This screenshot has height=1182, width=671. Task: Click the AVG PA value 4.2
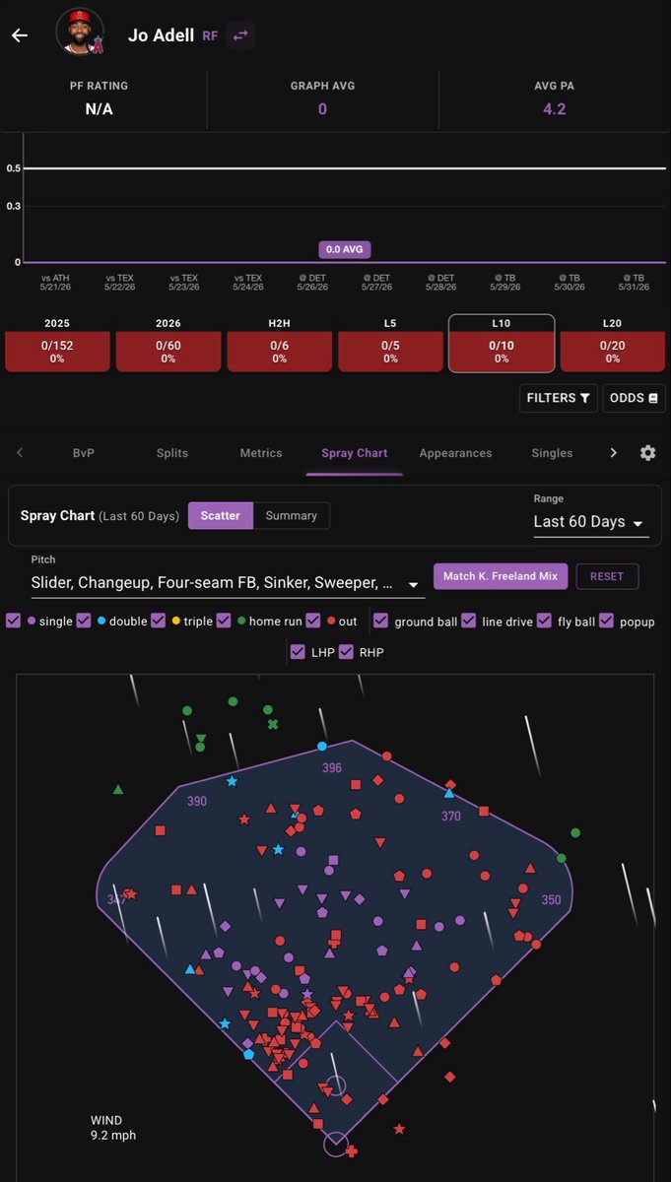point(555,108)
